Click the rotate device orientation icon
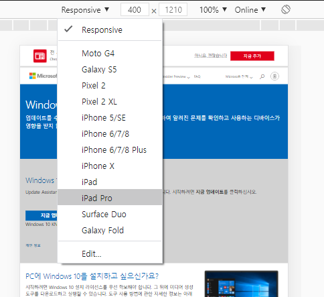 286,10
